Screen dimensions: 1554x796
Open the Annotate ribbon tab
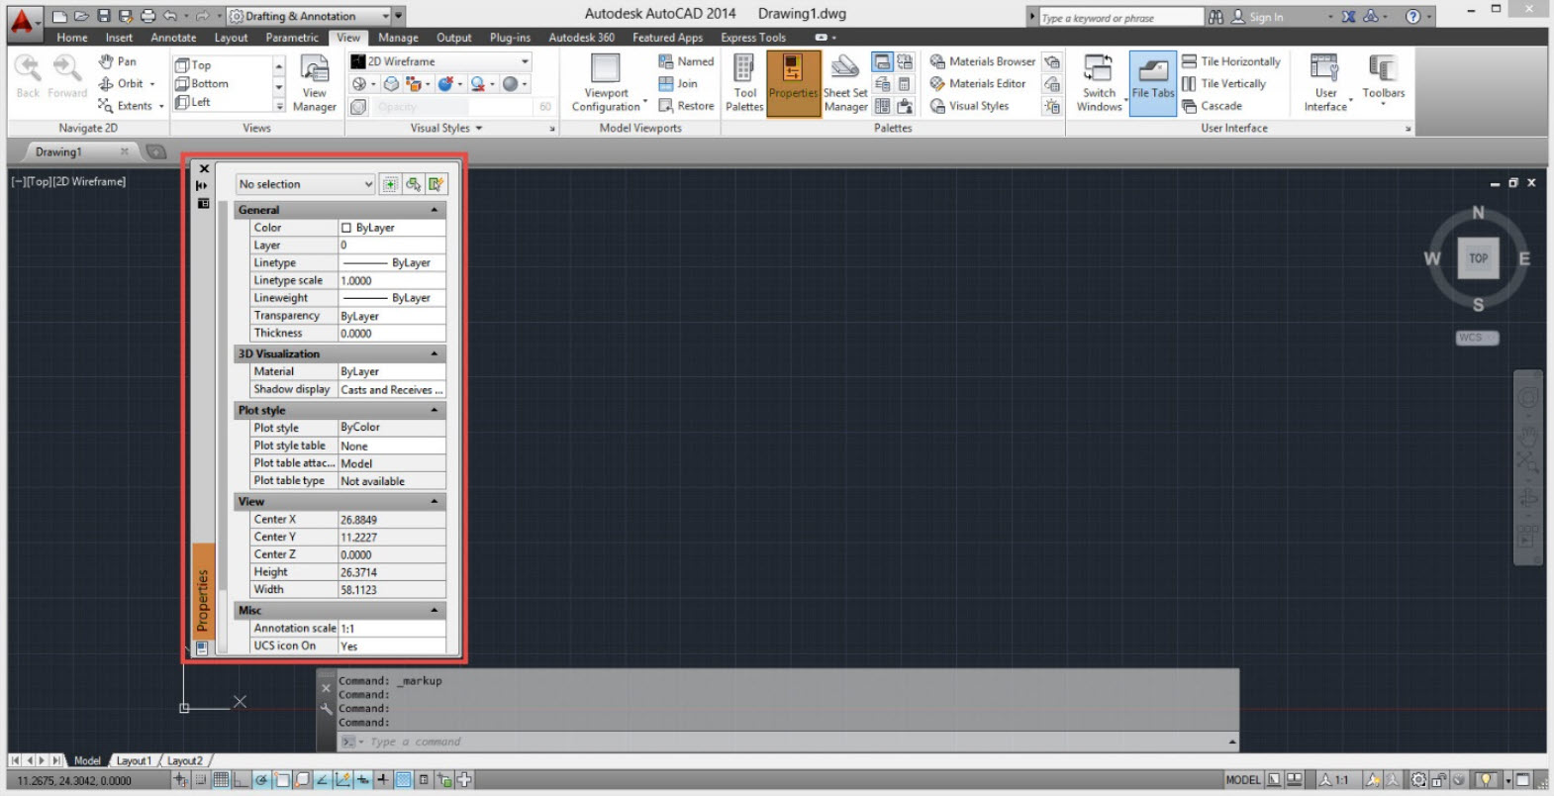click(x=173, y=38)
